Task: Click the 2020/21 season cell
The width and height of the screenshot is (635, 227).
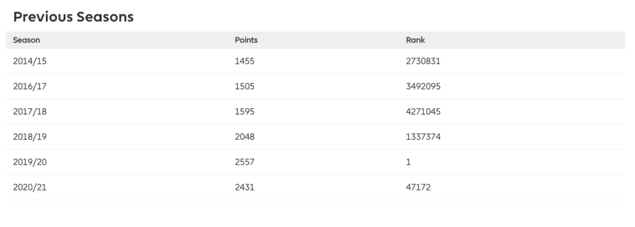Action: (30, 187)
